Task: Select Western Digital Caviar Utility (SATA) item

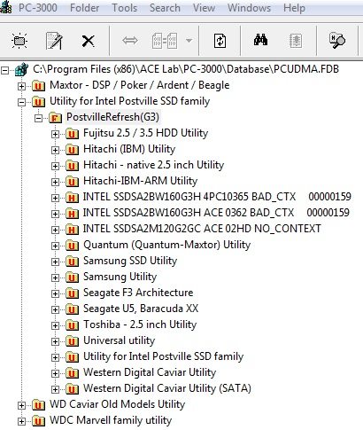Action: click(x=167, y=388)
